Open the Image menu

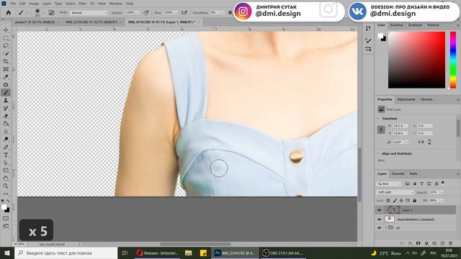pyautogui.click(x=34, y=4)
